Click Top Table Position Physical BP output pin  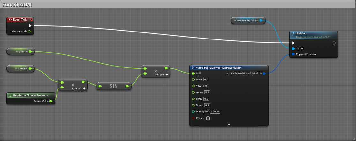tap(264, 73)
